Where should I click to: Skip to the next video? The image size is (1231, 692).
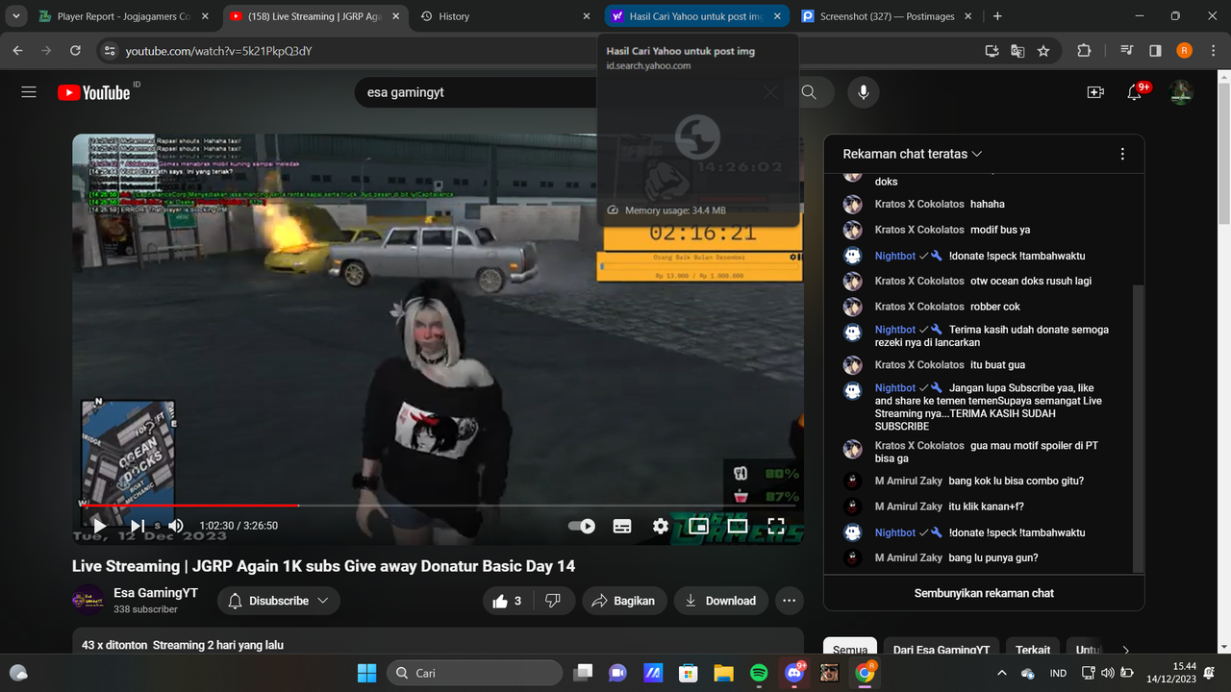tap(138, 526)
